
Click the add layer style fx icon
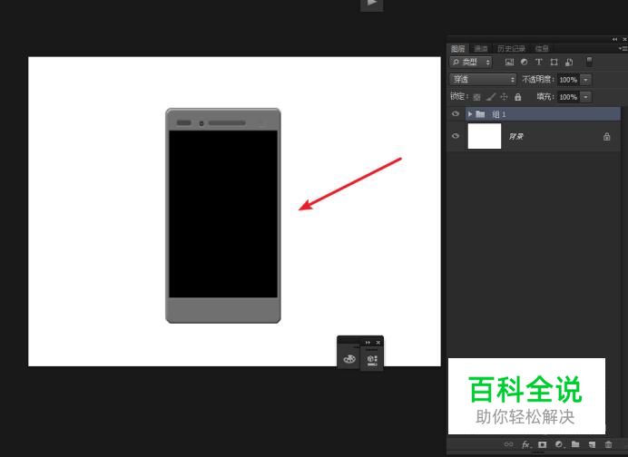[525, 444]
